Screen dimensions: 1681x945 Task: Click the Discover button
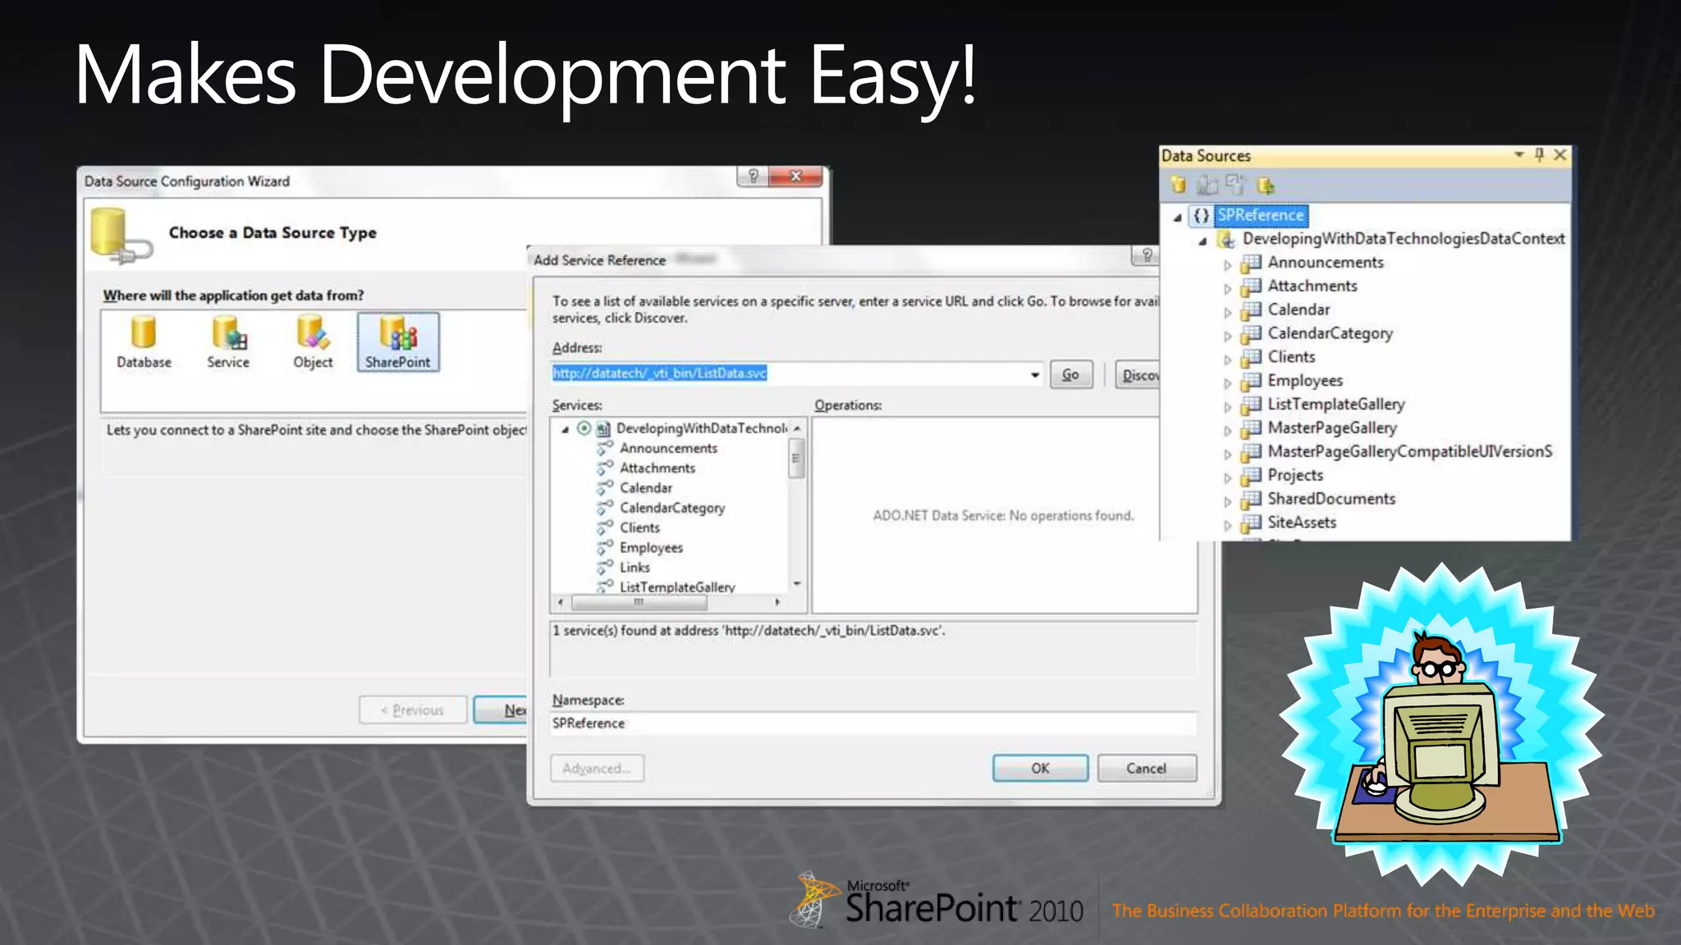tap(1139, 375)
